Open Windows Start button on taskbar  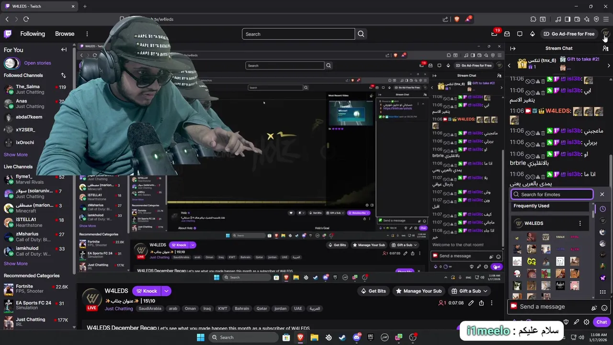pyautogui.click(x=201, y=337)
